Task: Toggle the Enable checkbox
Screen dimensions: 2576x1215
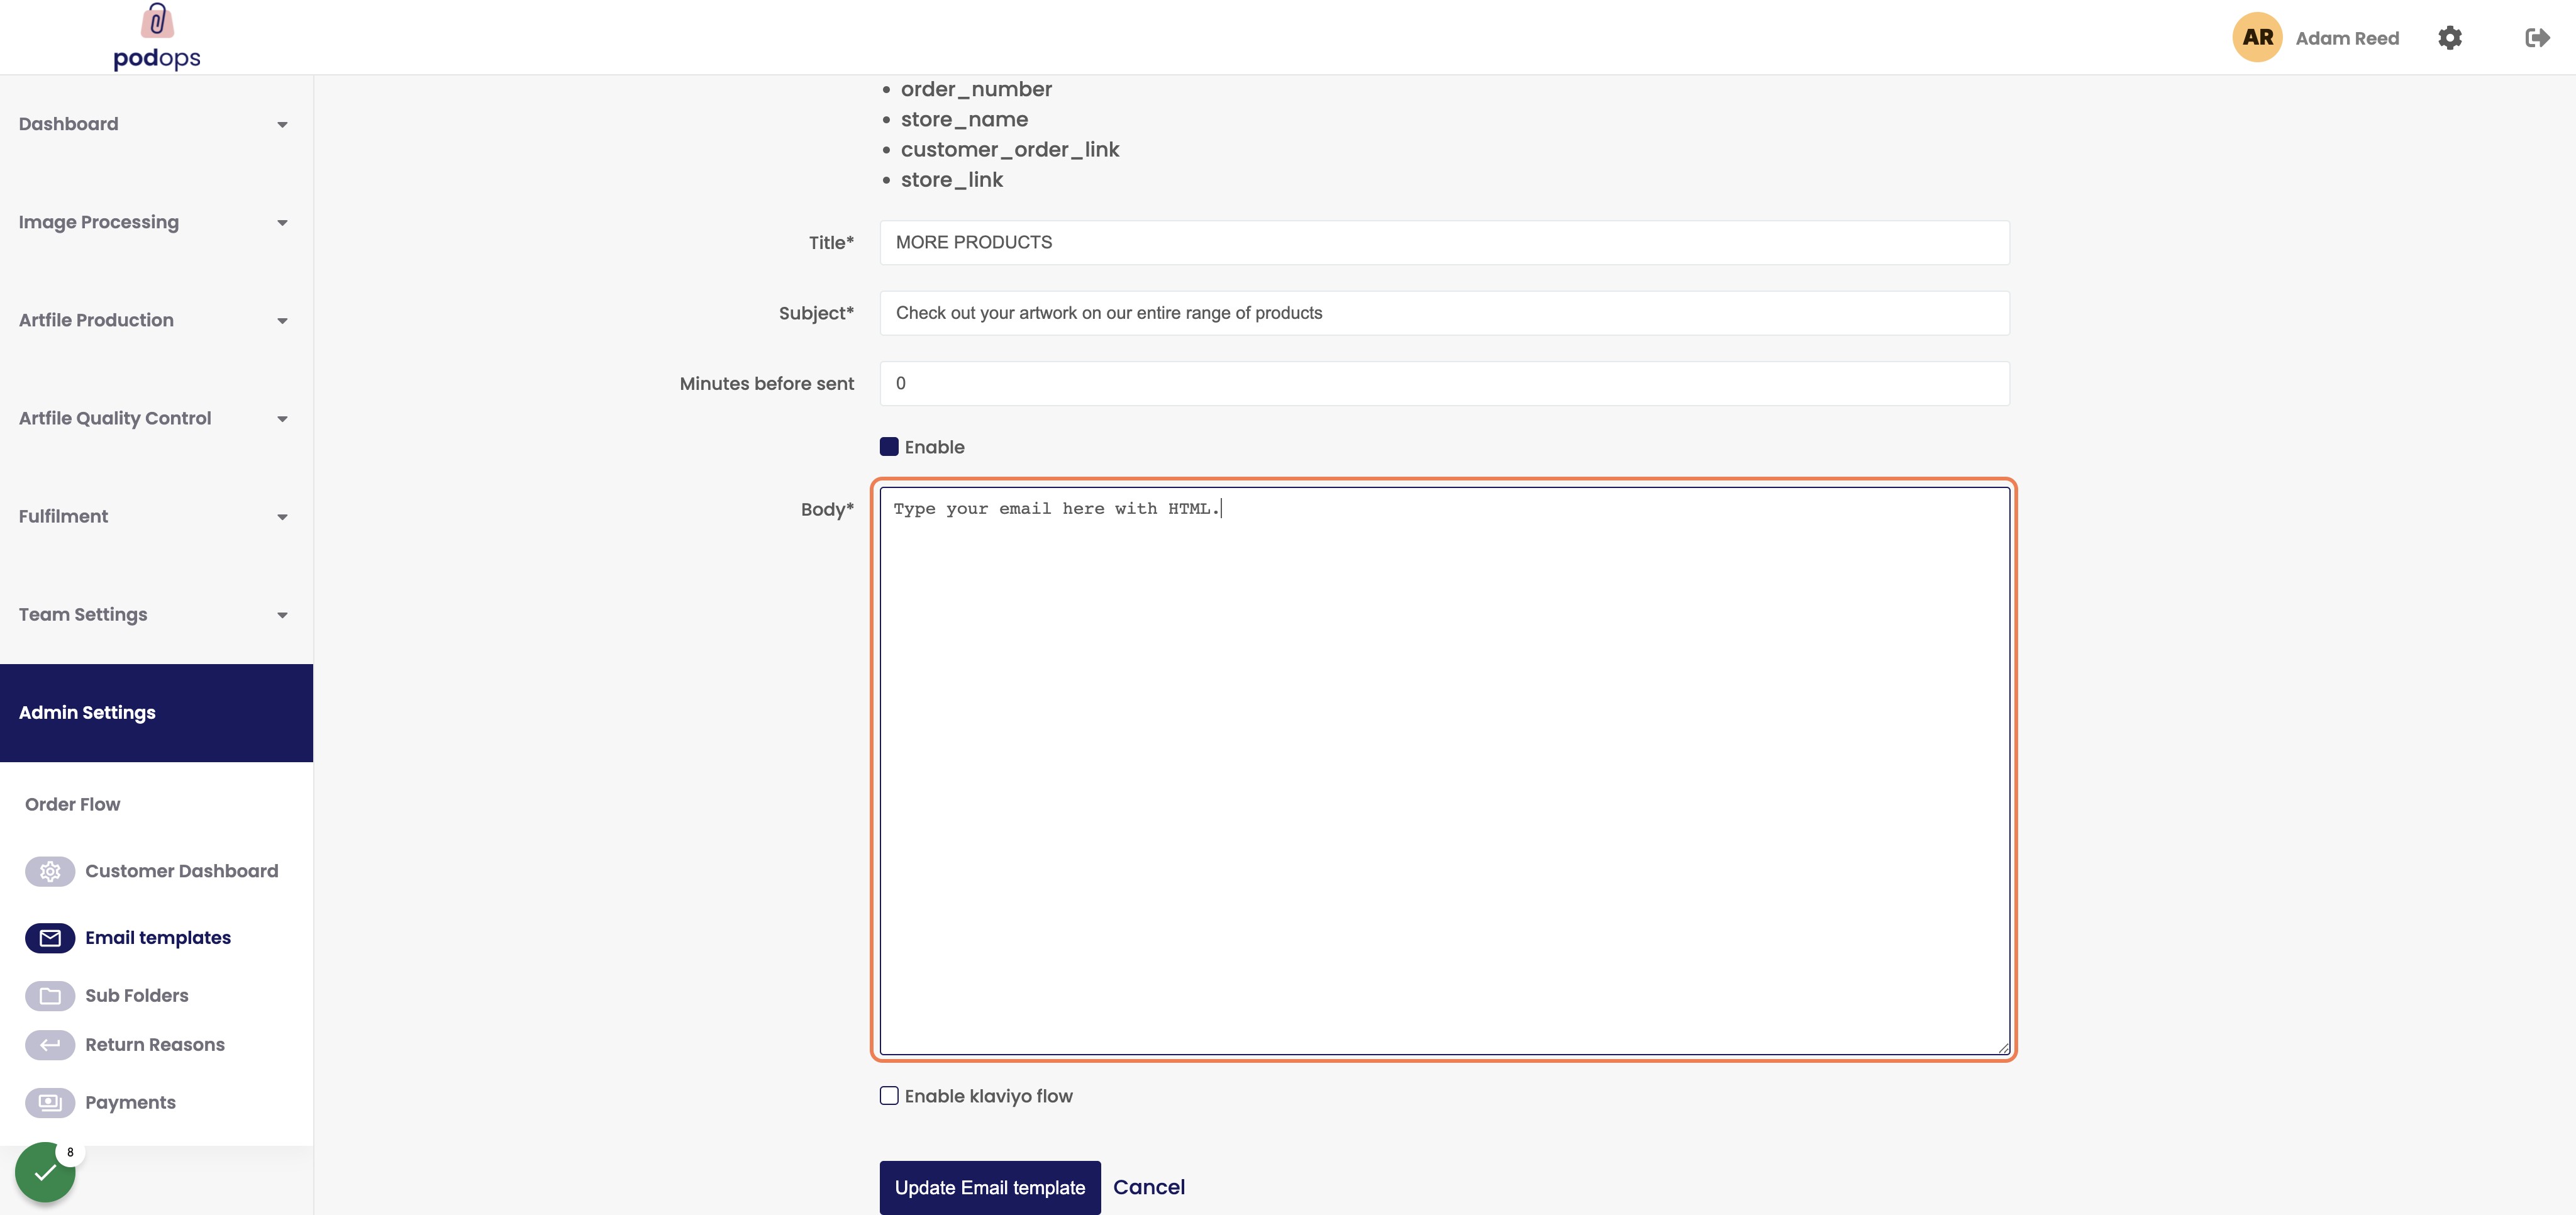Action: 889,447
